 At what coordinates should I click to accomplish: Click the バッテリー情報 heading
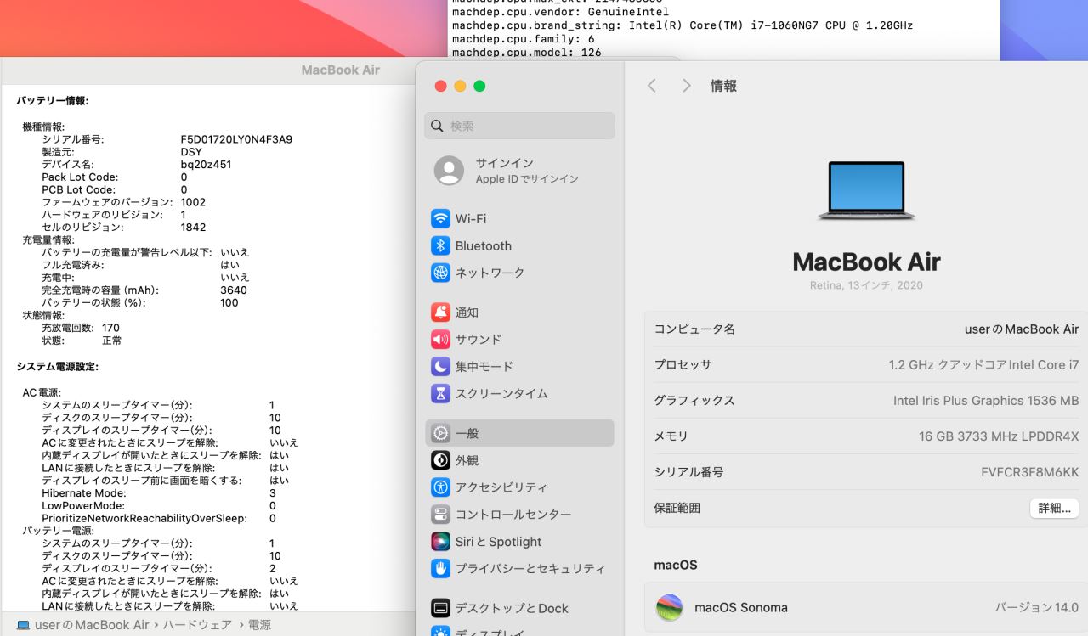click(x=53, y=100)
